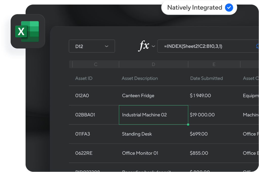Select the Canteen Fridge cell

[x=138, y=96]
